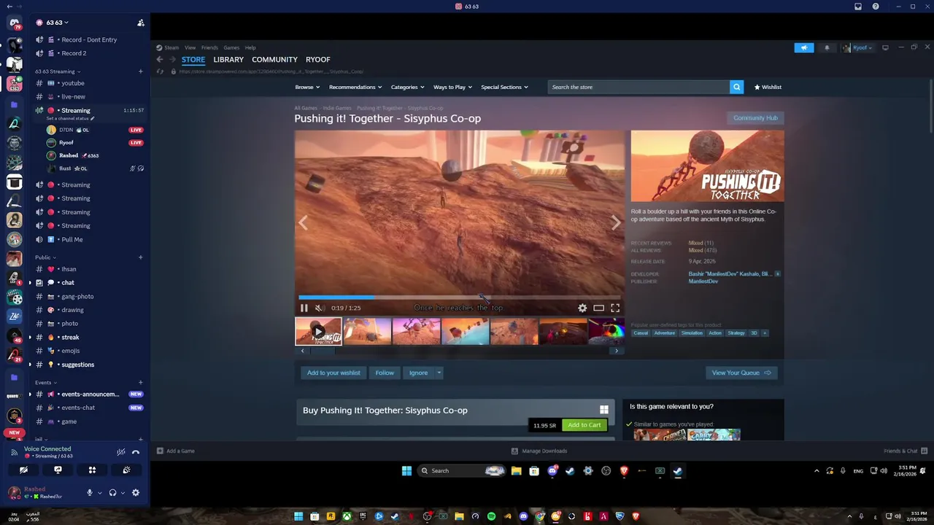Open the Steam Games menu
Screen dimensions: 934x525
pos(231,47)
